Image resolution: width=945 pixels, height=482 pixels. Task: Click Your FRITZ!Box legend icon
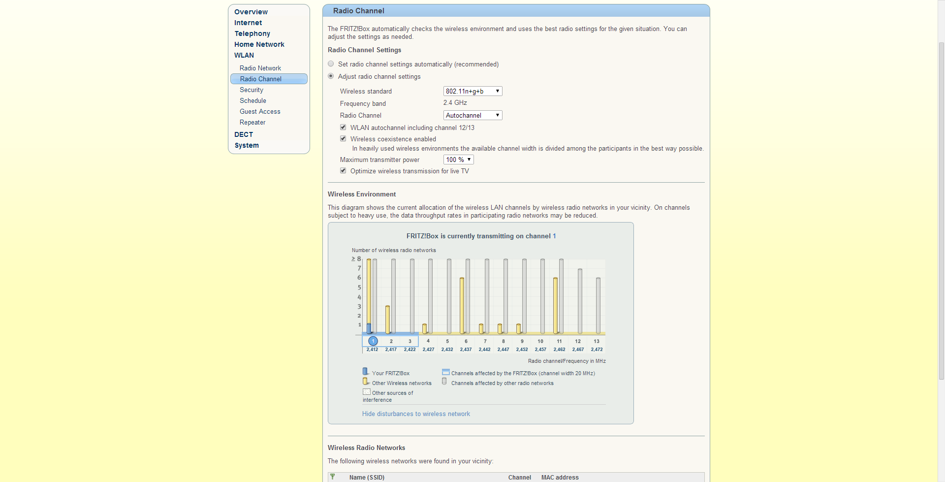click(x=365, y=371)
